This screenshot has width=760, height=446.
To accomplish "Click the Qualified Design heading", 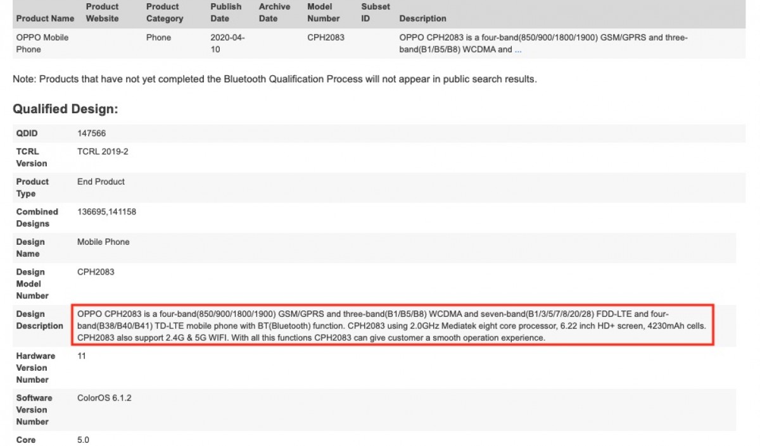I will click(x=65, y=109).
